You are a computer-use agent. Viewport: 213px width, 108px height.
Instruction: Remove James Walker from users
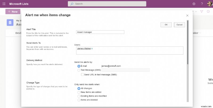click(92, 49)
